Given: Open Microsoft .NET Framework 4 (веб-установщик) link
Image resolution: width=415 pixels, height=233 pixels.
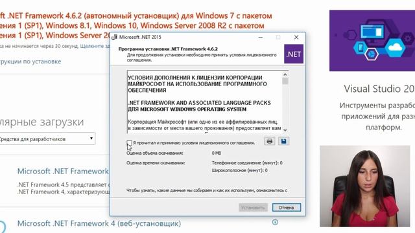Looking at the screenshot, I should (99, 223).
